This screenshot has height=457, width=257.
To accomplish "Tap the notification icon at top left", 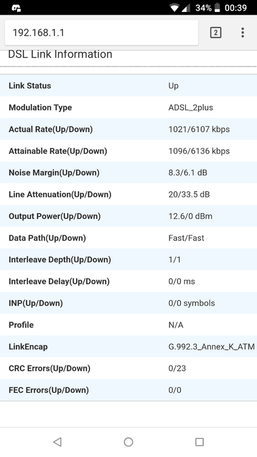I will [x=16, y=8].
